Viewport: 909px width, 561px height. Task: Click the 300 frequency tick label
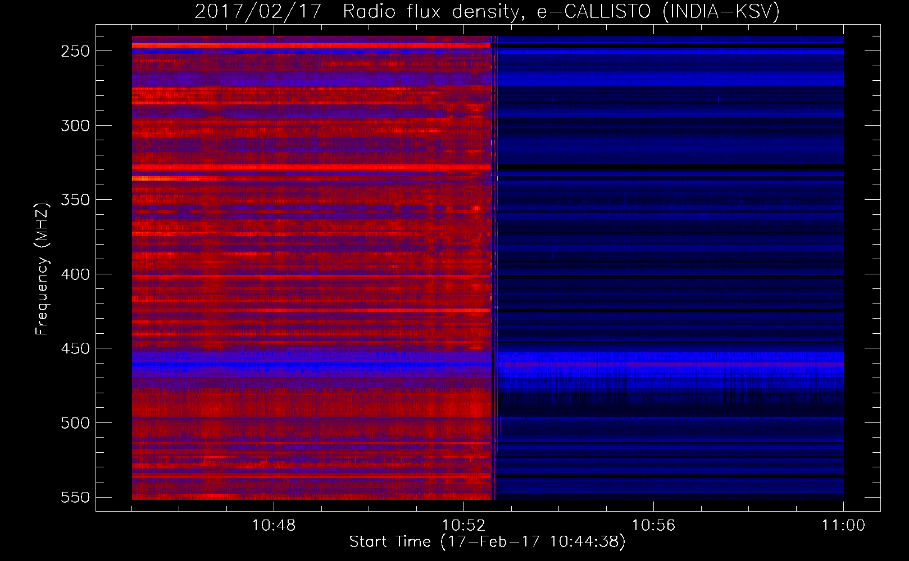75,126
